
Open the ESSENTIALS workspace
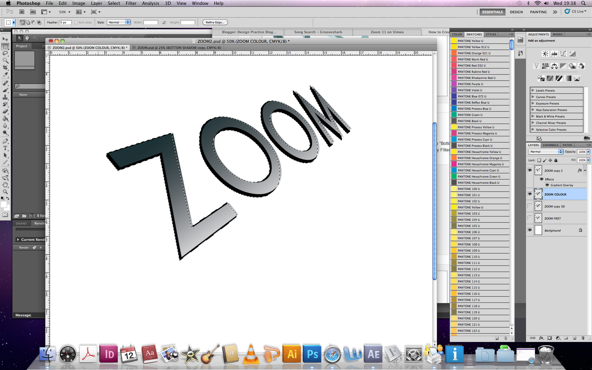(x=492, y=12)
